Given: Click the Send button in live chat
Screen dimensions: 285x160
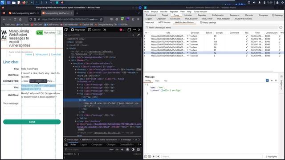Looking at the screenshot, I should pyautogui.click(x=32, y=122).
